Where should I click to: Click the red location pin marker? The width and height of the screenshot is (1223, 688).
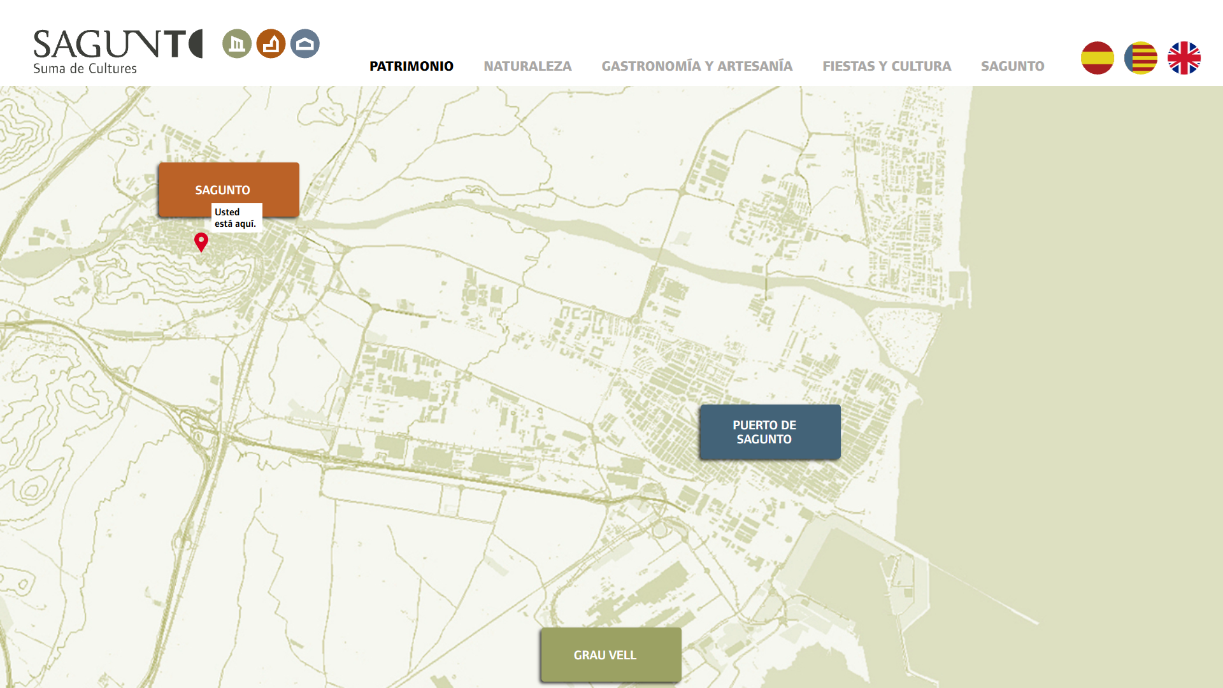point(201,242)
